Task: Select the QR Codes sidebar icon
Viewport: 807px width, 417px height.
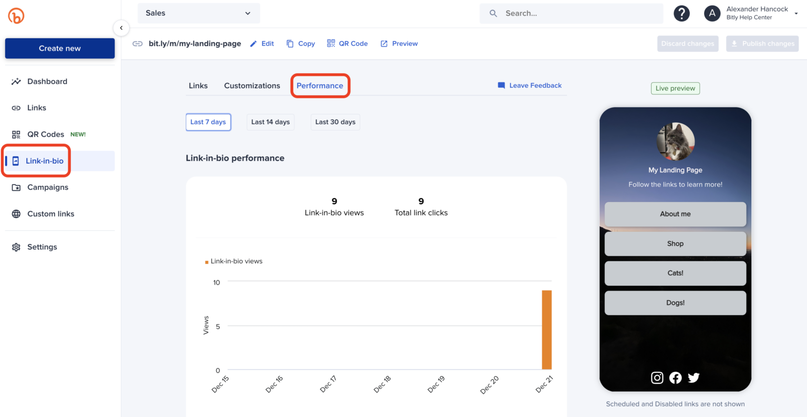Action: tap(16, 134)
